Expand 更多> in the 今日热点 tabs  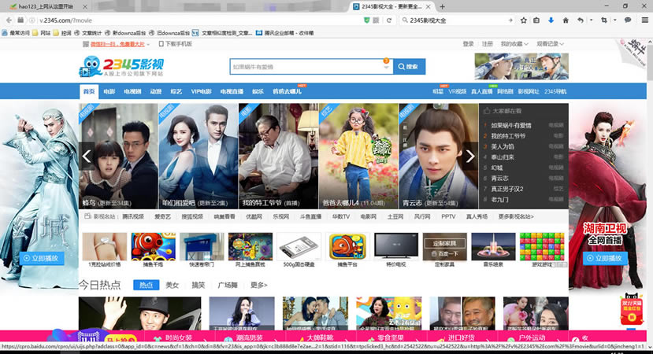(258, 285)
